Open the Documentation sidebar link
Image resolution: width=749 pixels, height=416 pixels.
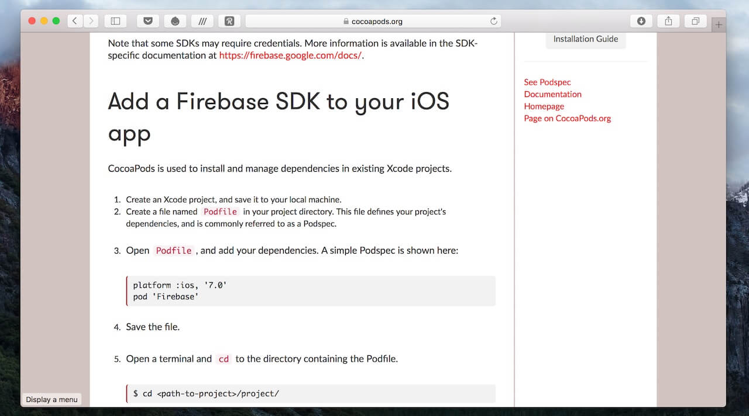point(552,94)
